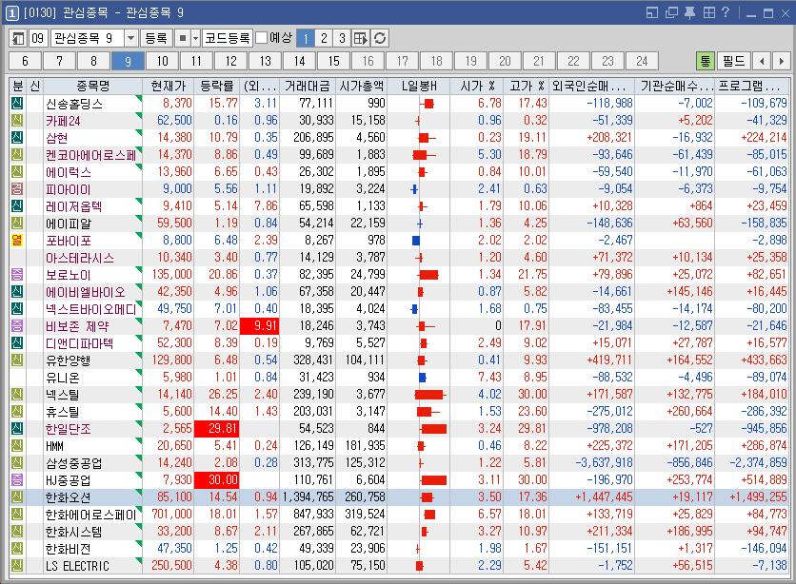Select the 삼현 stock name
This screenshot has height=584, width=796.
(x=57, y=138)
